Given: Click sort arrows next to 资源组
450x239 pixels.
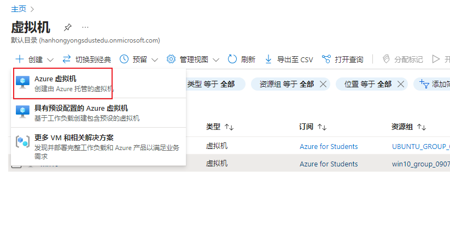Looking at the screenshot, I should [x=422, y=127].
